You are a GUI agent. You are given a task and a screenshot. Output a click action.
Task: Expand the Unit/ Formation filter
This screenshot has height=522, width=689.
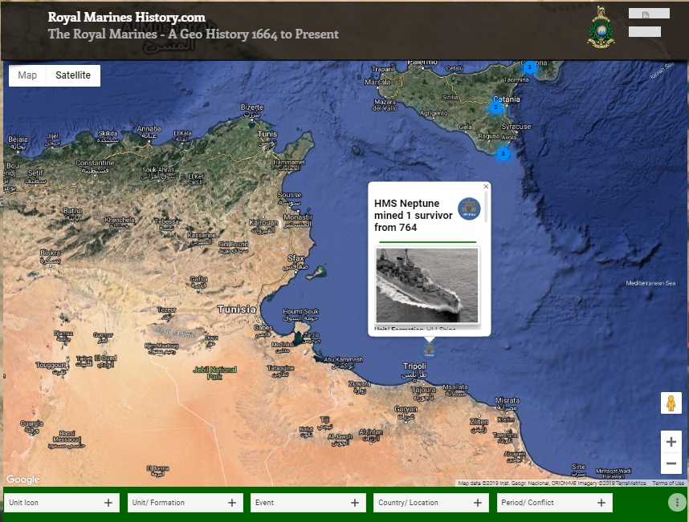point(185,503)
